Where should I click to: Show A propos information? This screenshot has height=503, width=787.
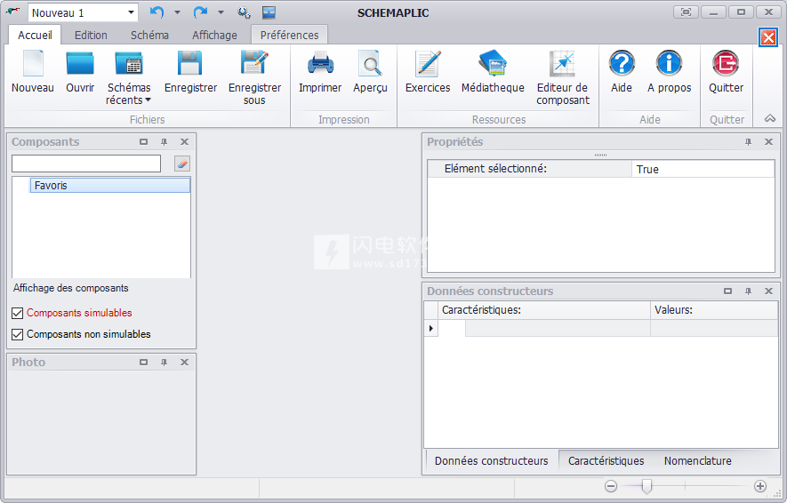pos(669,72)
